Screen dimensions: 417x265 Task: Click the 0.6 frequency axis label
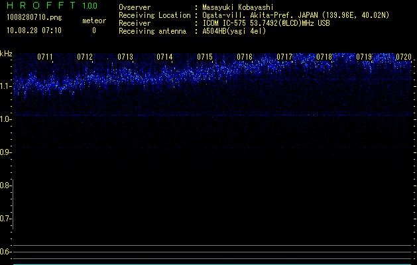coord(5,252)
